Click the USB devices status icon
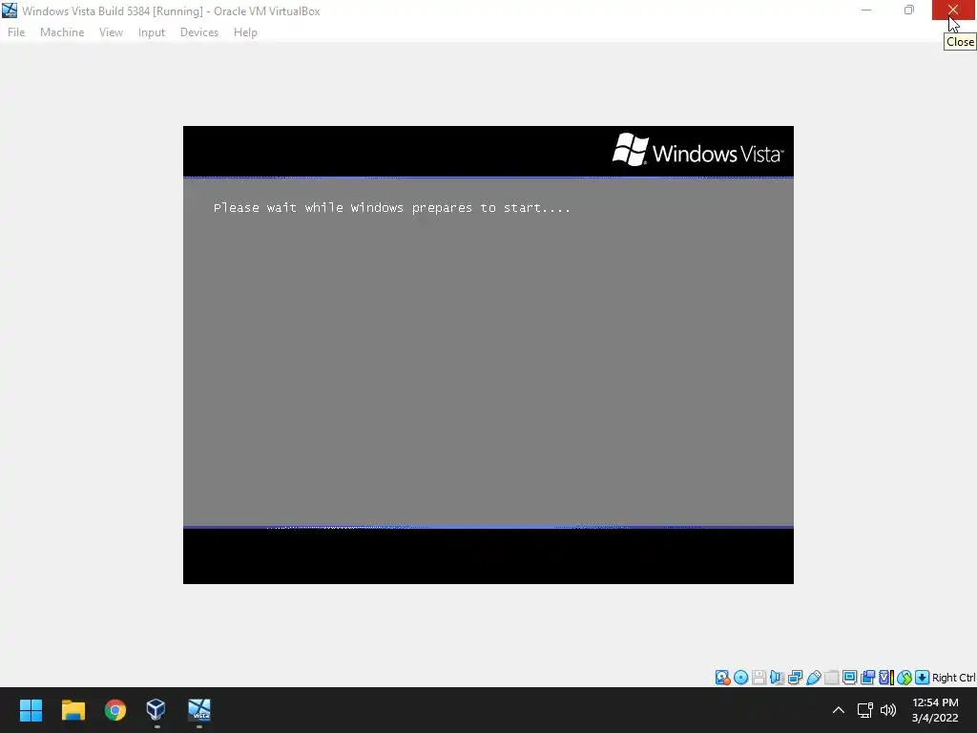The height and width of the screenshot is (733, 977). [813, 678]
